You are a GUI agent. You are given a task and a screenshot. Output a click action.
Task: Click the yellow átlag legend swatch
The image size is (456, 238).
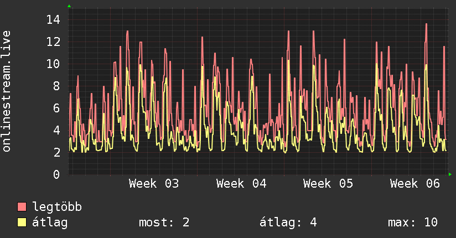(x=22, y=223)
